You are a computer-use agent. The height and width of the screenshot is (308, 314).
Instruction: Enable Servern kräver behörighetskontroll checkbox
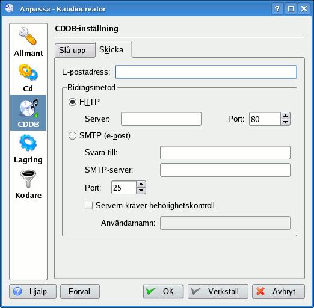88,205
